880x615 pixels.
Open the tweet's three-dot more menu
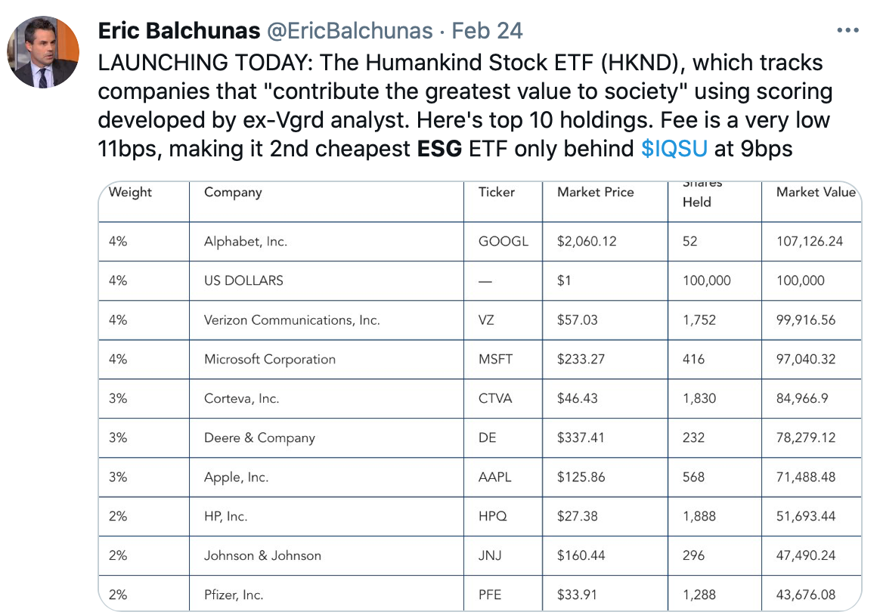[847, 31]
